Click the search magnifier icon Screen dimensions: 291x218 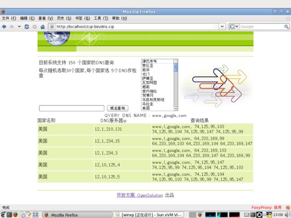pos(287,26)
